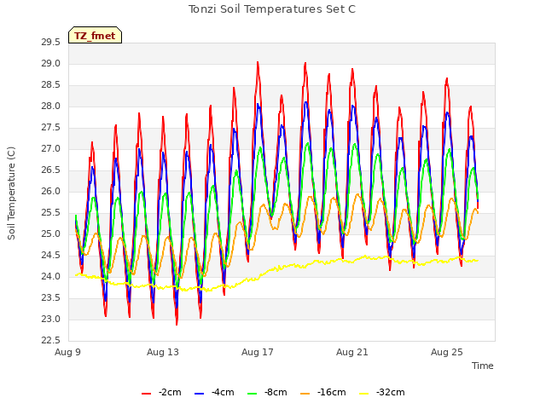The height and width of the screenshot is (409, 546).
Task: Click the Aug 13 x-axis tick label
Action: pos(163,352)
